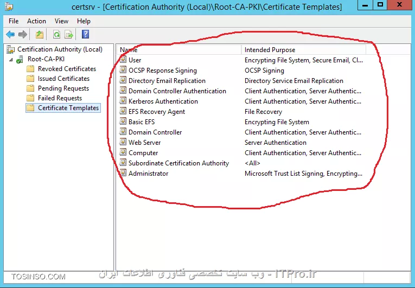Click the Help question mark toolbar icon
This screenshot has width=415, height=288.
click(x=86, y=34)
